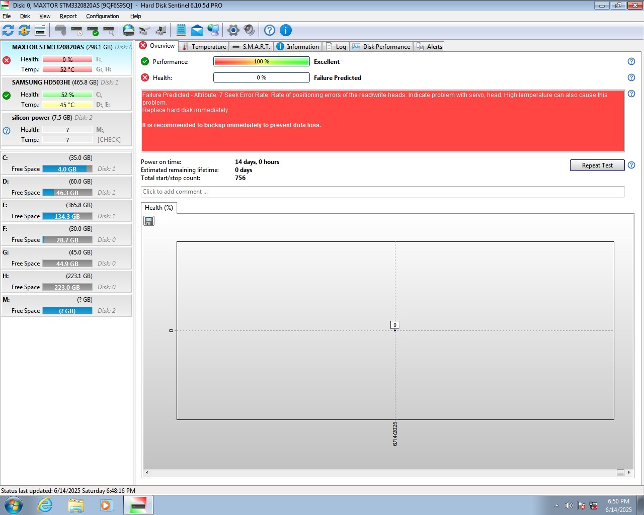Open settings via the gear icon

click(233, 30)
